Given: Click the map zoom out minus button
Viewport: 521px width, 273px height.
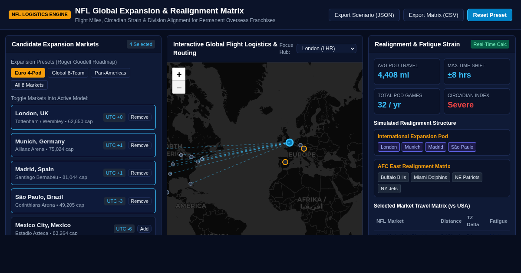Looking at the screenshot, I should (x=179, y=87).
